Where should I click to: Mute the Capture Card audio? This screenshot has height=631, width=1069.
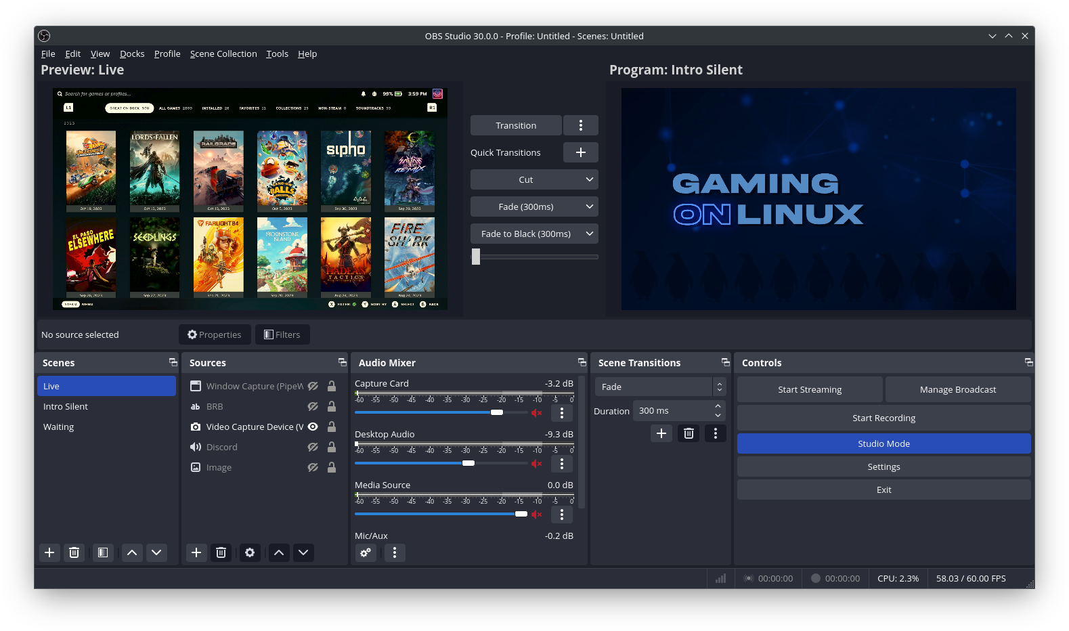(x=537, y=413)
